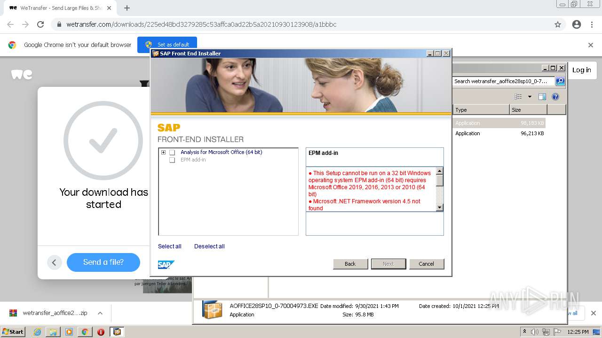Click the Cancel button in installer
The image size is (602, 338).
(427, 264)
